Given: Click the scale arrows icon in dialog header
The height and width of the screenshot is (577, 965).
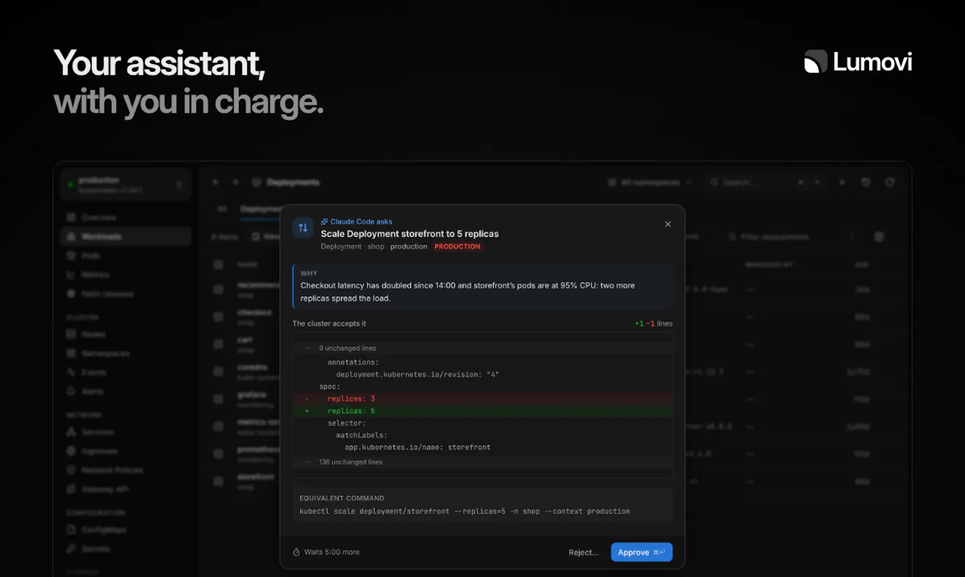Looking at the screenshot, I should click(x=303, y=228).
